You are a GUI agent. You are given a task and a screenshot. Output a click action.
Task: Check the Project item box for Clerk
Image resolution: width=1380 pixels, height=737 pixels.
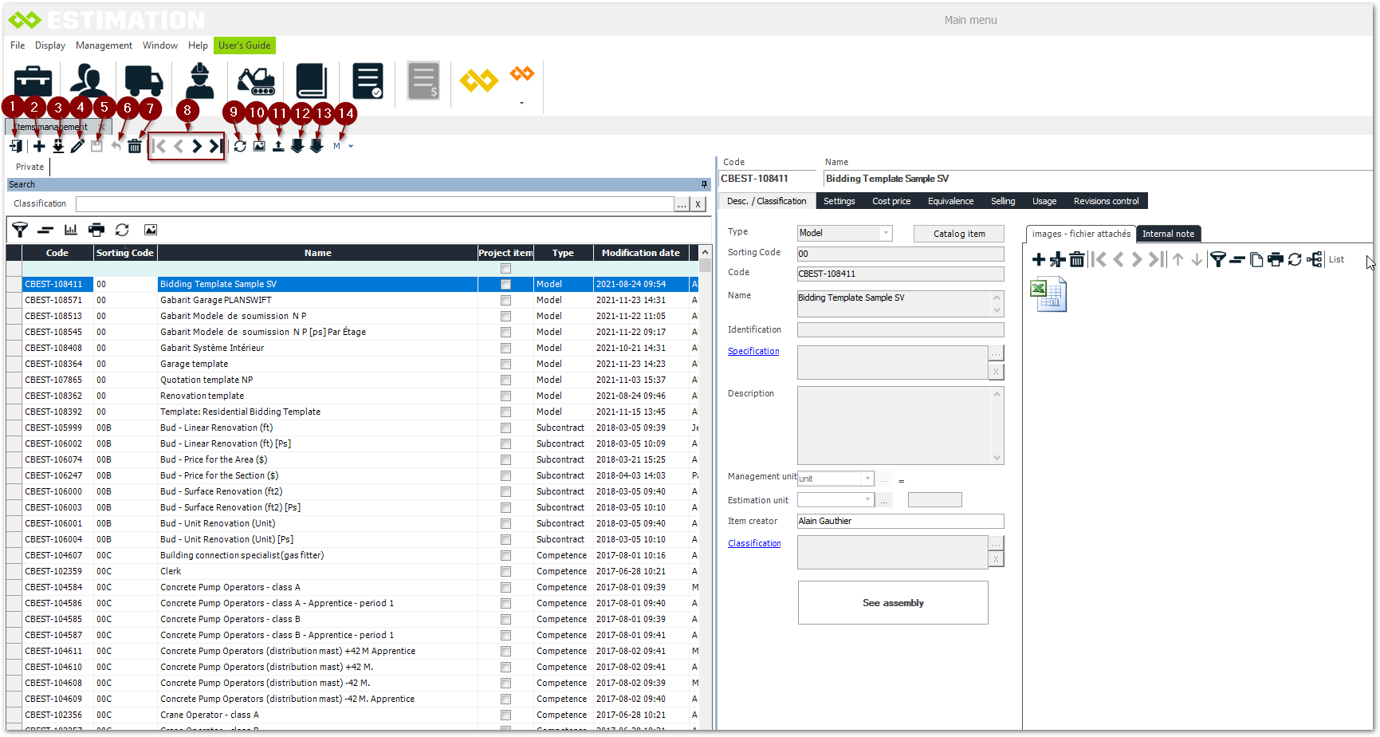pyautogui.click(x=505, y=571)
